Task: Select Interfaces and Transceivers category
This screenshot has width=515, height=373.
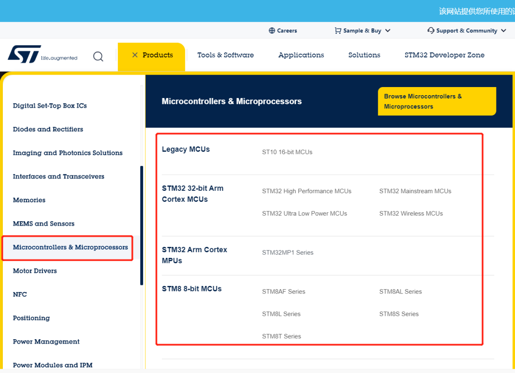Action: 59,177
